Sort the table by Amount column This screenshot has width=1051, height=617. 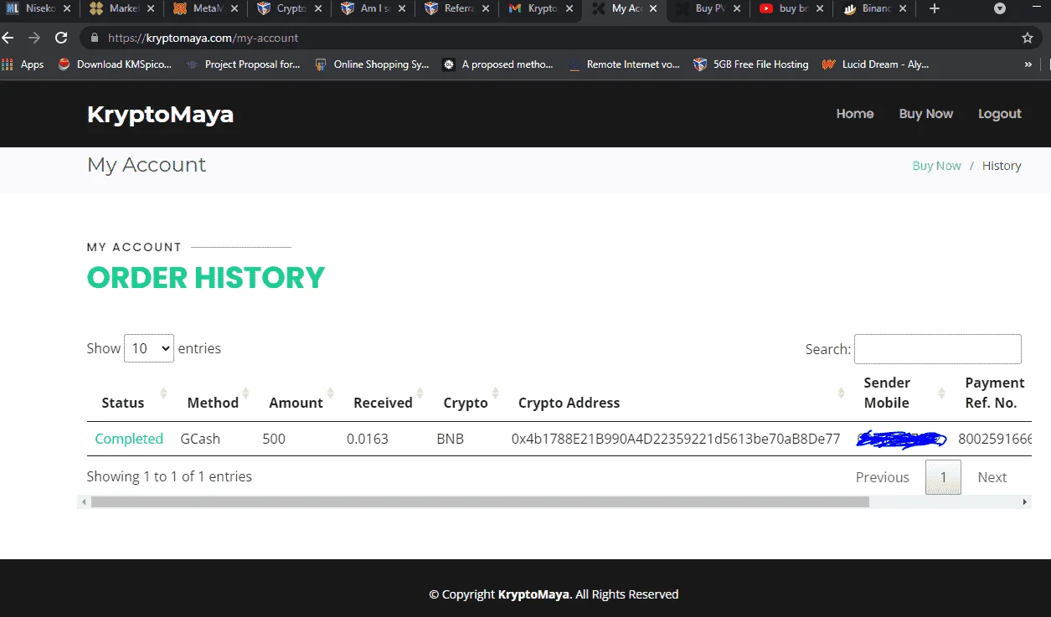[x=296, y=403]
